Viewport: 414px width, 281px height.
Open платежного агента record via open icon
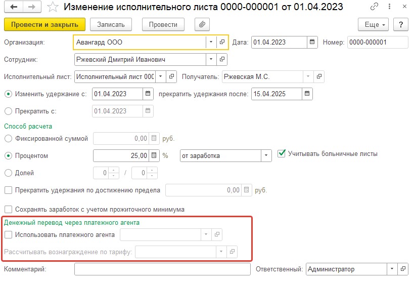point(217,234)
